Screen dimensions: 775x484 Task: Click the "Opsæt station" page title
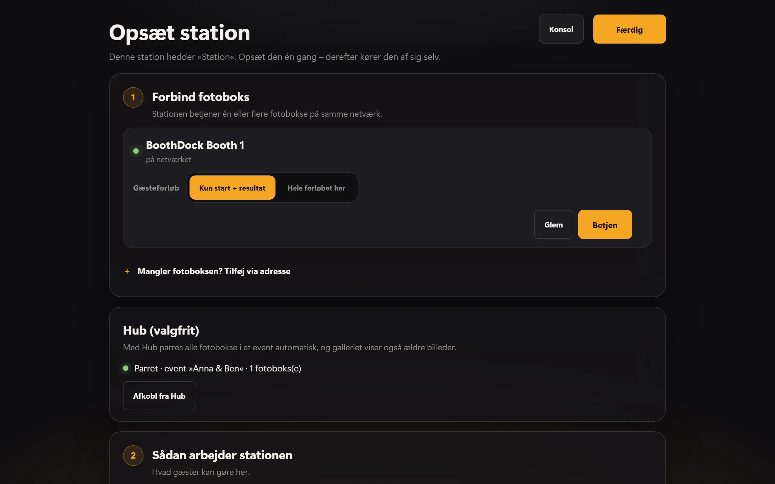click(179, 33)
